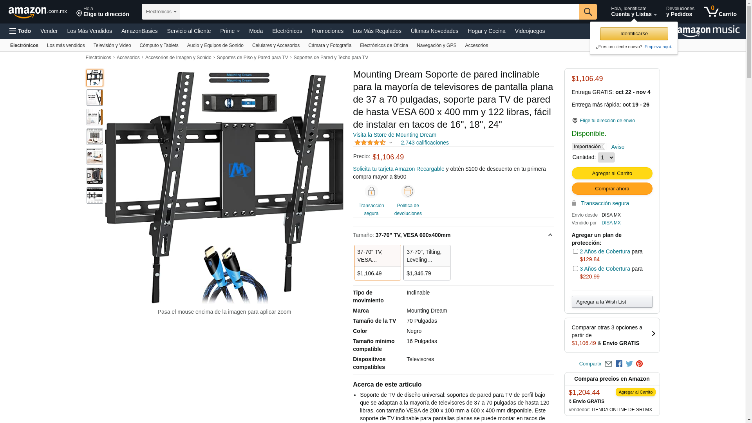Click the Comprar ahora button

[612, 189]
